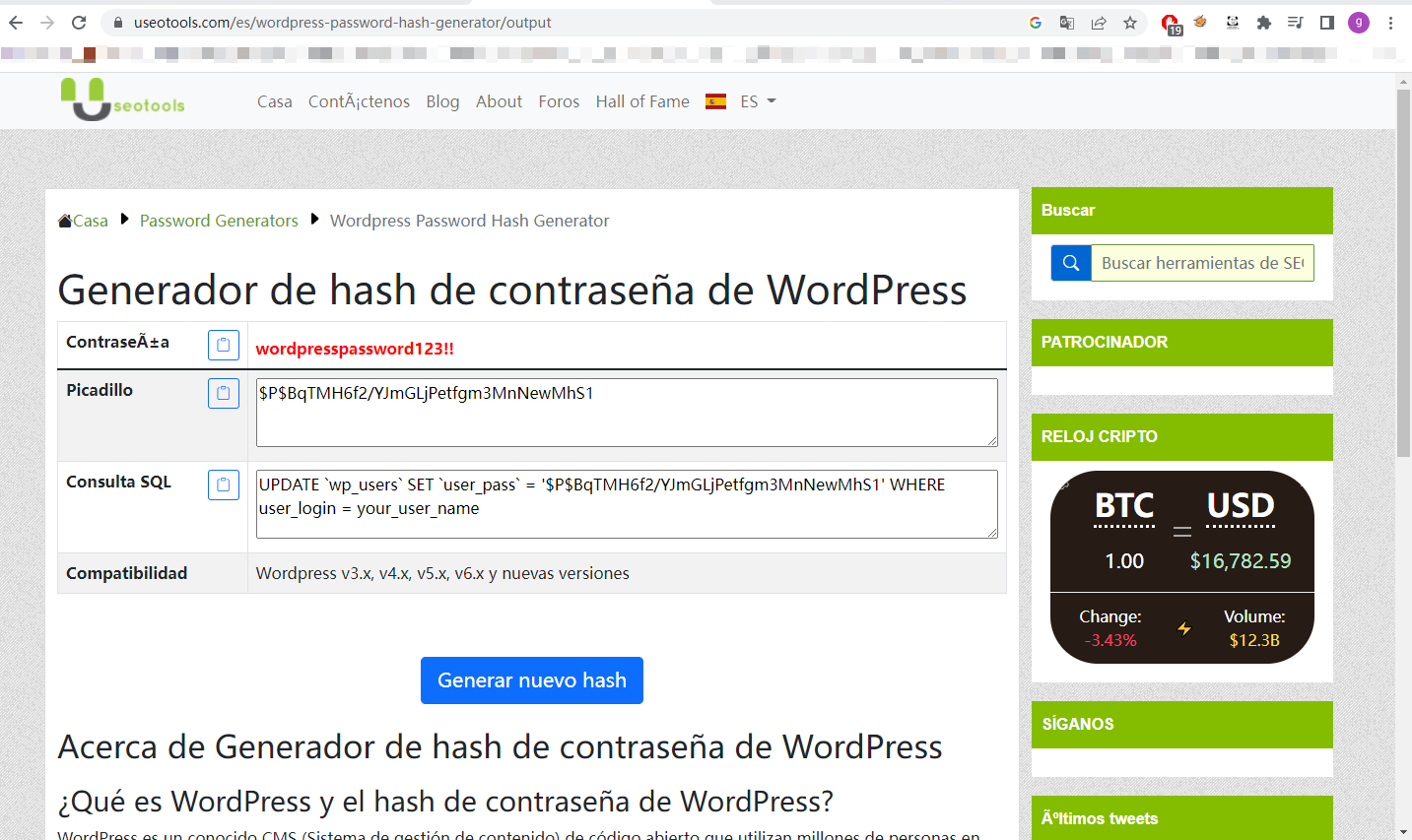1412x840 pixels.
Task: Click inside the Picadillo hash textarea
Action: click(x=627, y=413)
